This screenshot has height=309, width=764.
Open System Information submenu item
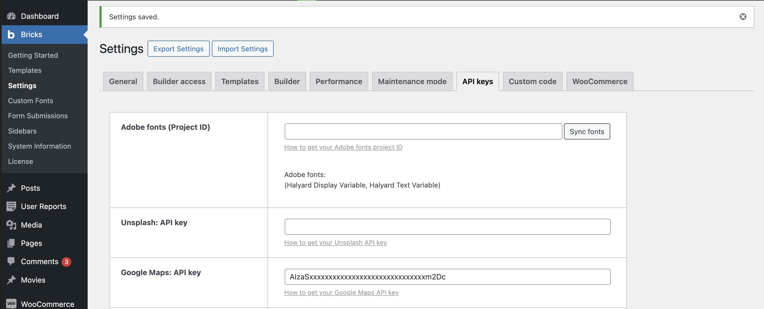tap(40, 146)
